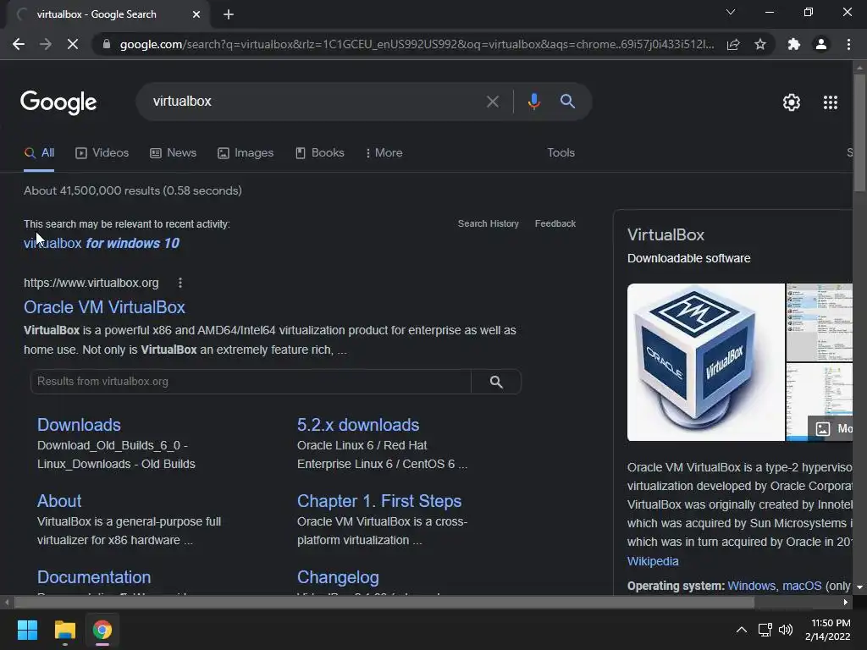The height and width of the screenshot is (650, 867).
Task: Click the share page icon
Action: click(733, 44)
